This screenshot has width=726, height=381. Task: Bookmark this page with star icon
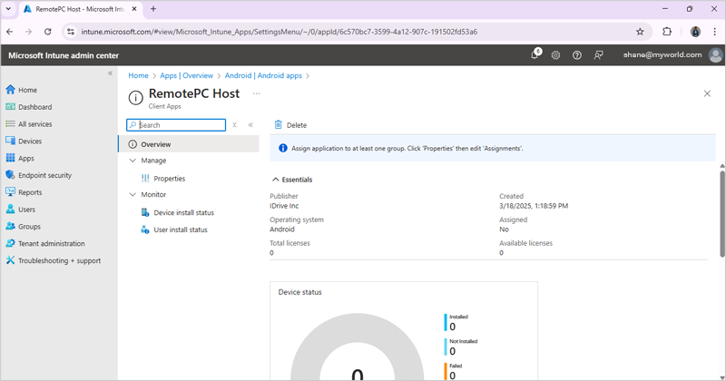click(640, 31)
